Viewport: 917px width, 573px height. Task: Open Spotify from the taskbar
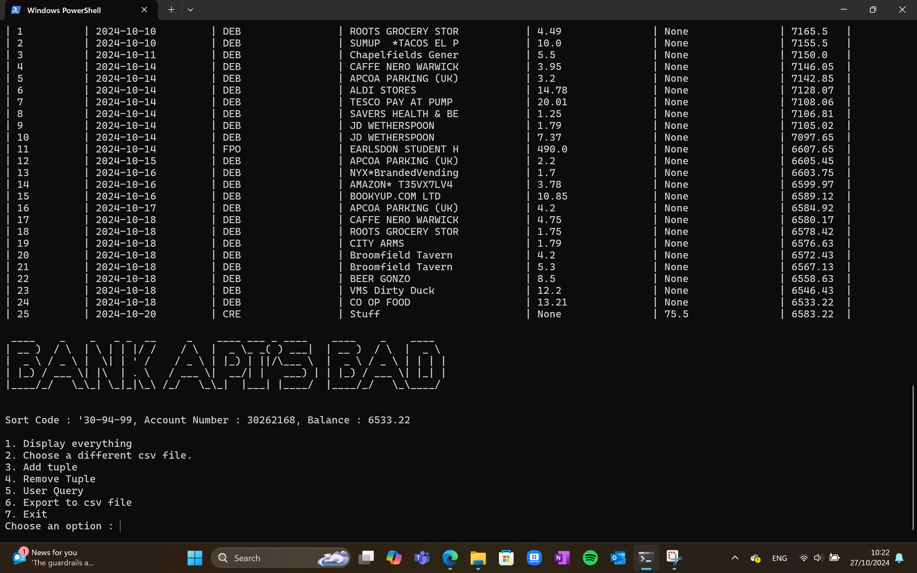pyautogui.click(x=590, y=558)
